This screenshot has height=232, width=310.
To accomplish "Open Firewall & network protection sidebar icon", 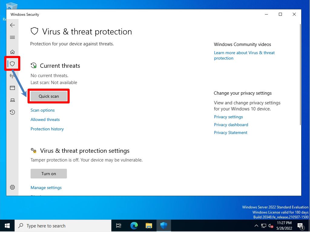I will pos(12,76).
